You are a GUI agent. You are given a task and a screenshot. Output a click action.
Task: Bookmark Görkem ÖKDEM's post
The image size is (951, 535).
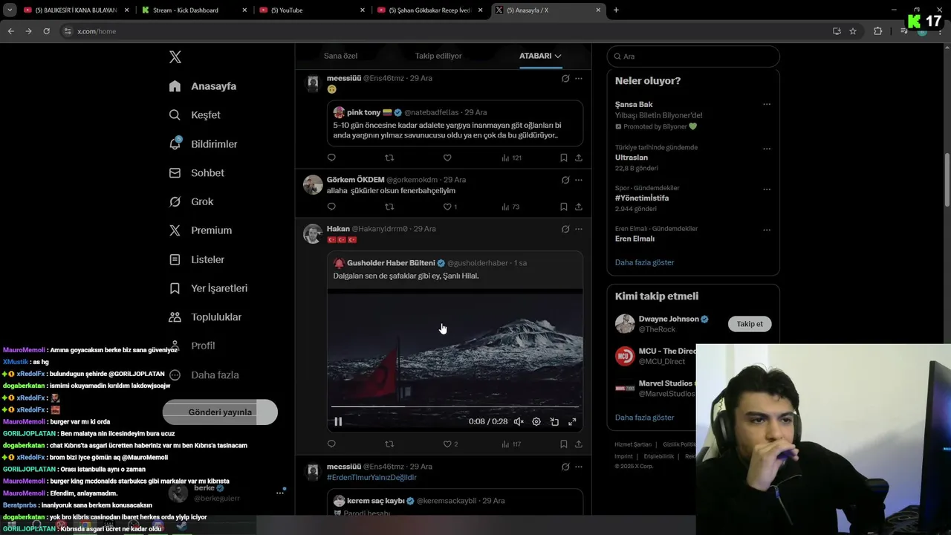[564, 207]
